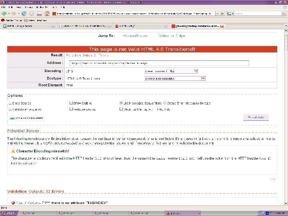This screenshot has height=216, width=288.
Task: Toggle the Verbose Output checkbox
Action: click(x=71, y=109)
